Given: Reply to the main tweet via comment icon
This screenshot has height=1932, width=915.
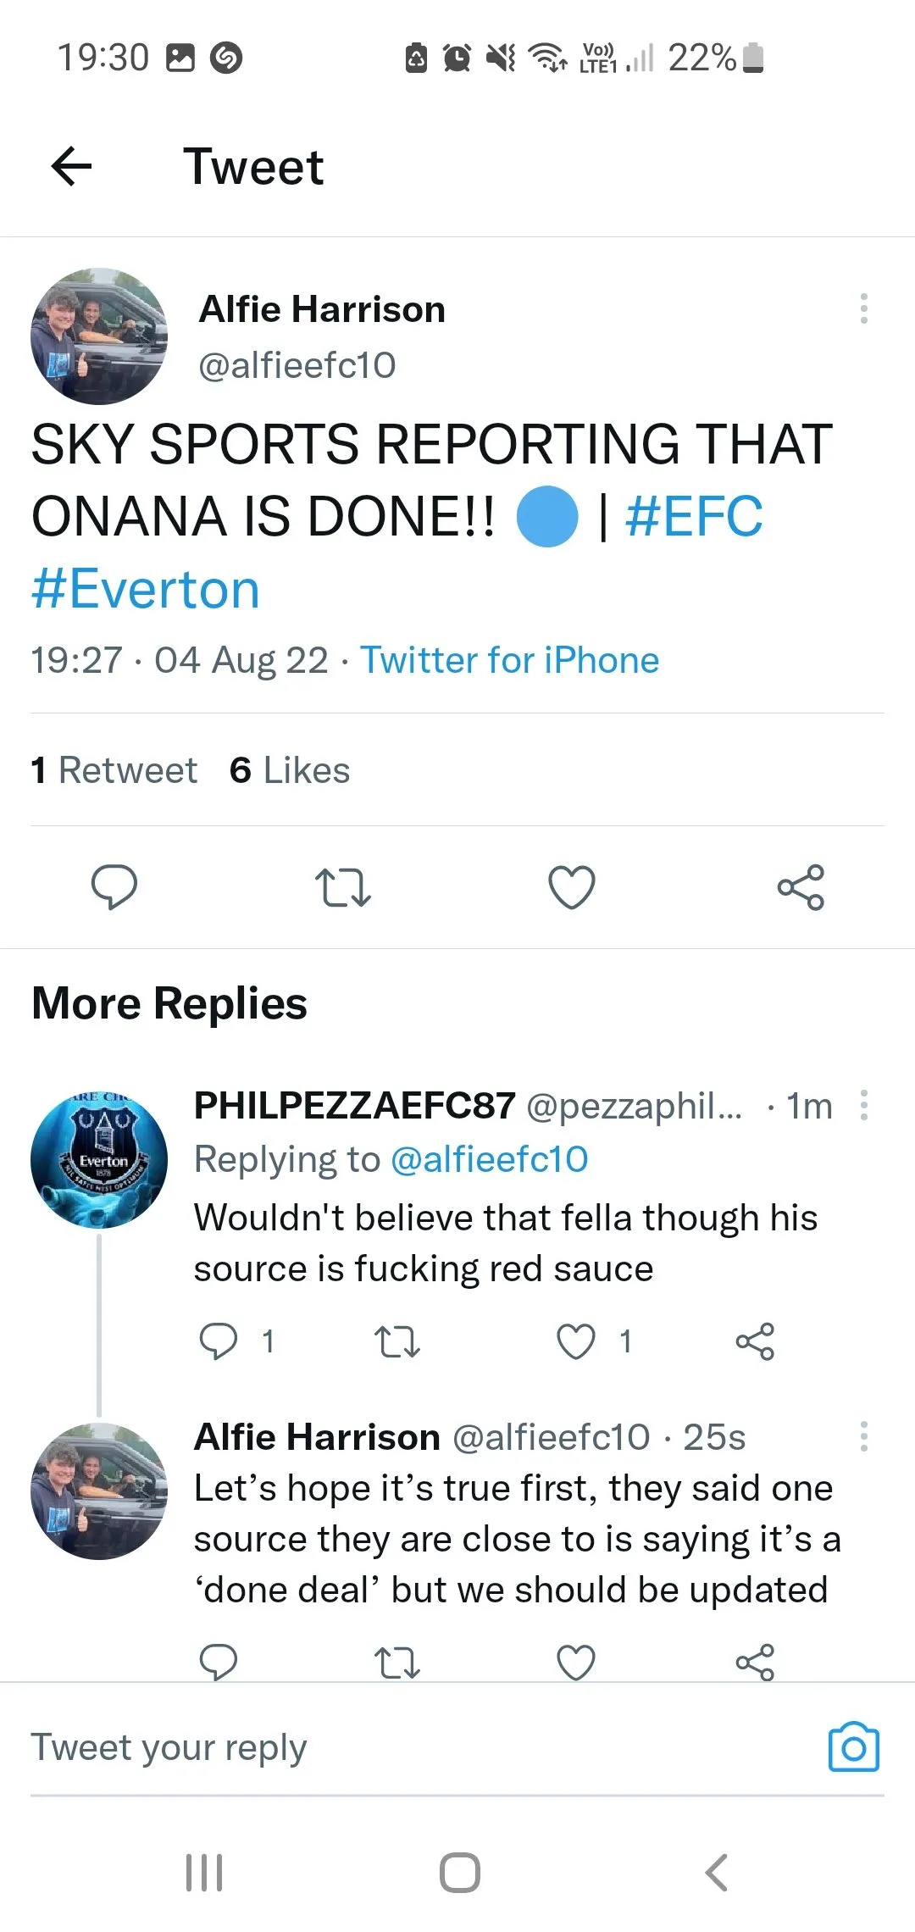Looking at the screenshot, I should [x=114, y=886].
